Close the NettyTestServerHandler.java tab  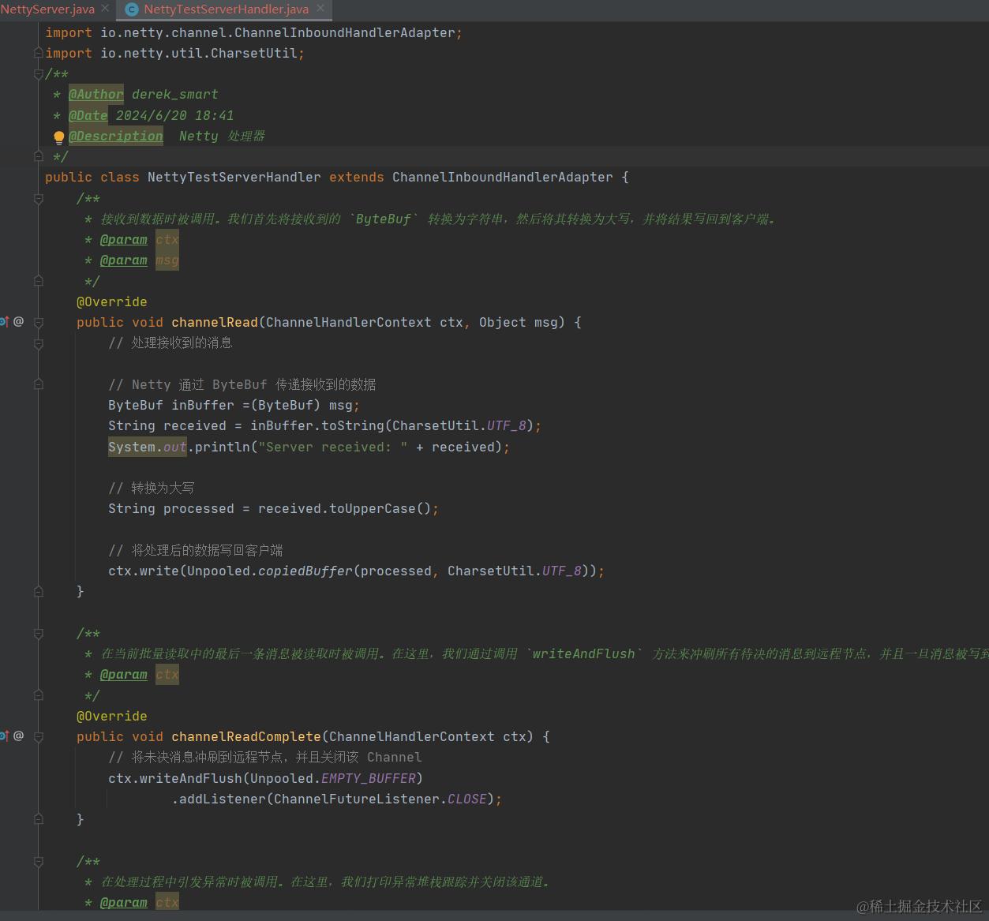click(320, 9)
